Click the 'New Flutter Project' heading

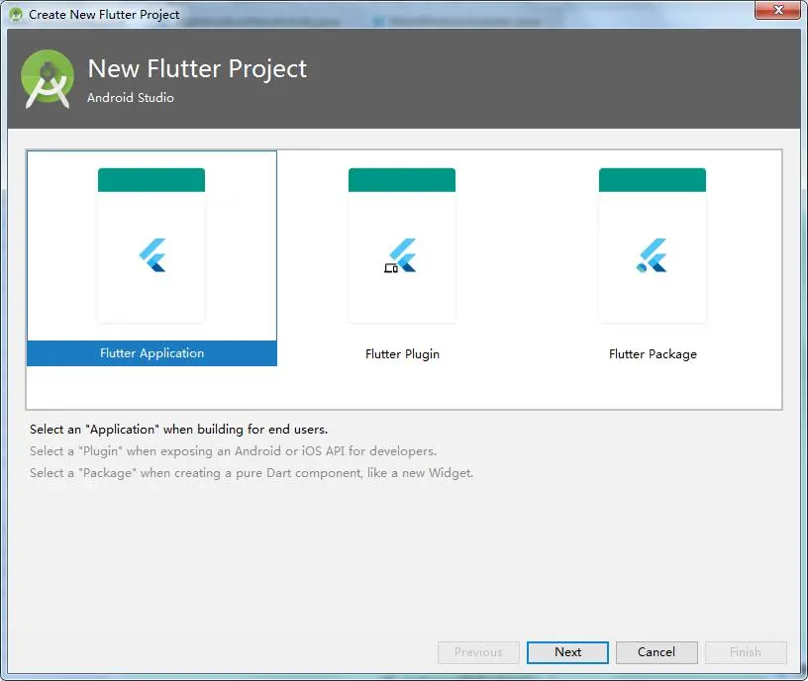197,69
